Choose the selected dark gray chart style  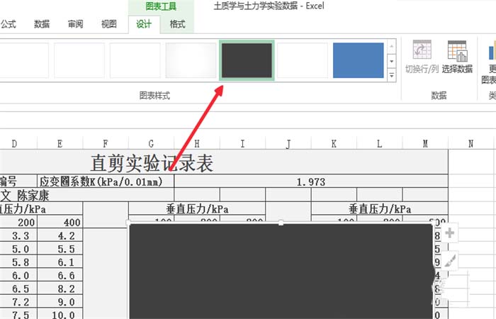[x=247, y=60]
